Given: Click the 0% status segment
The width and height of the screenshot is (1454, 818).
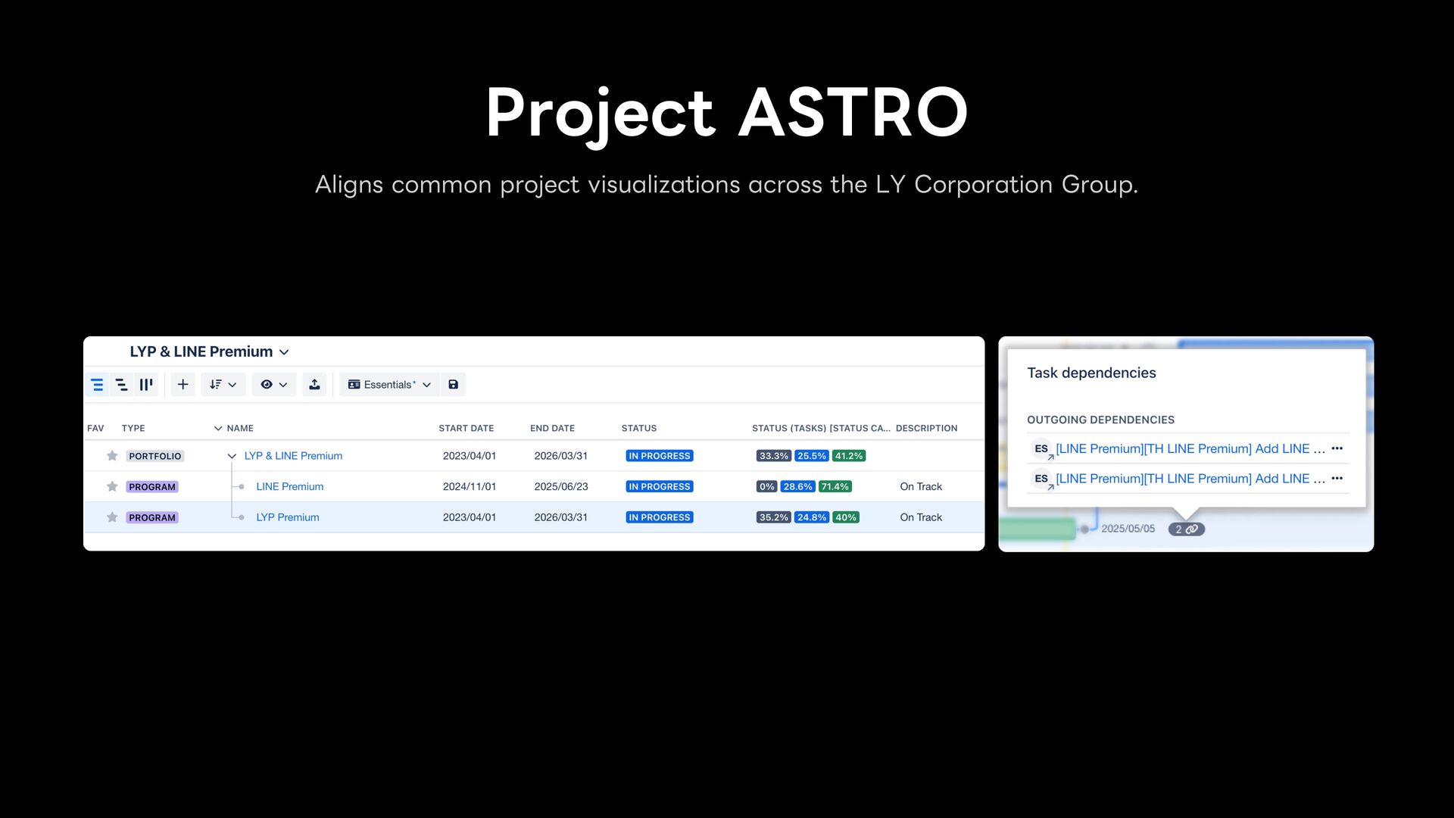Looking at the screenshot, I should coord(767,487).
